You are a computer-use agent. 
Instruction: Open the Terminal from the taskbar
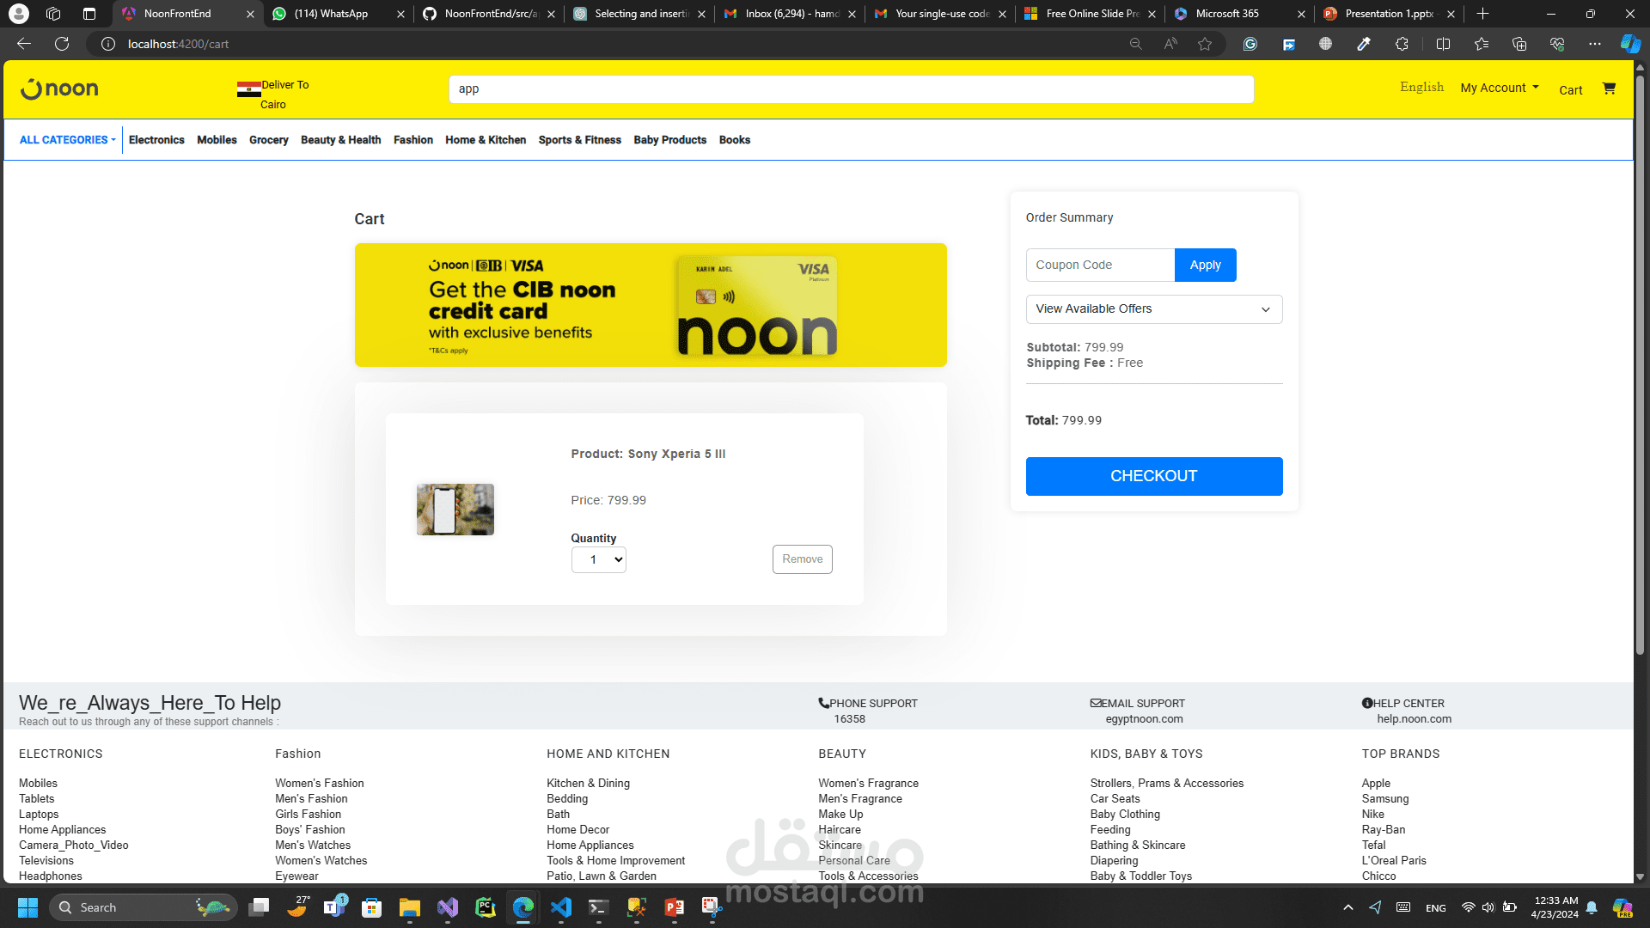tap(599, 907)
